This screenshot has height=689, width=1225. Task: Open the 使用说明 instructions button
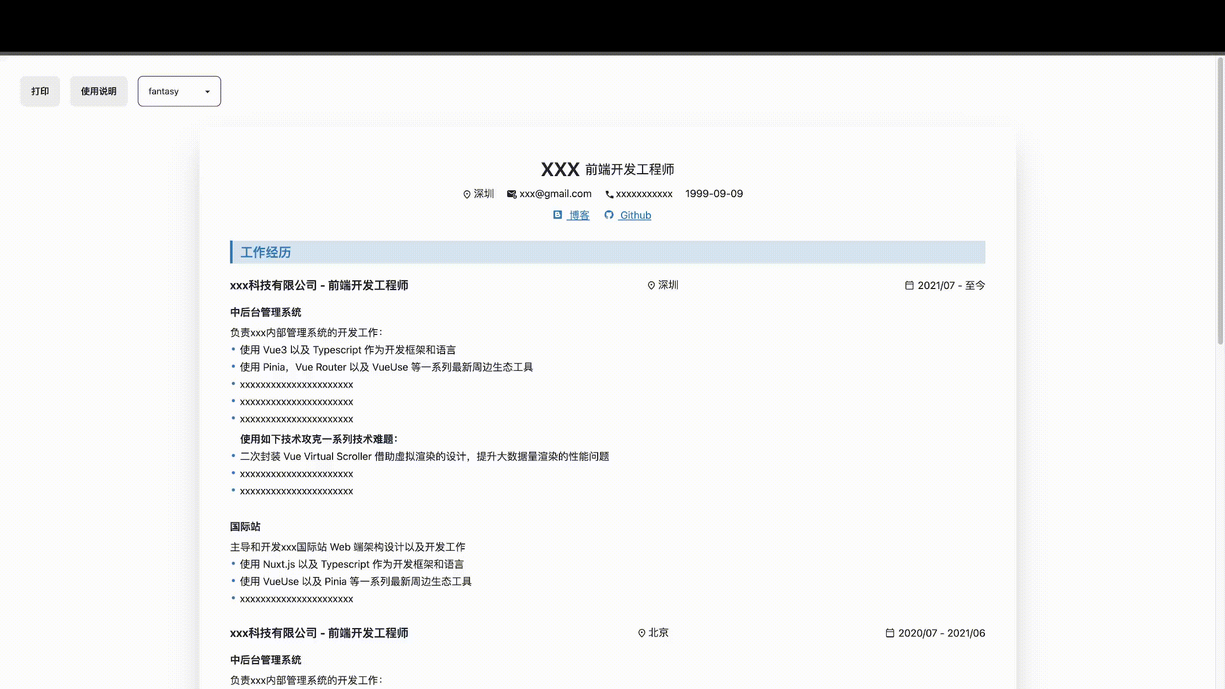(x=99, y=91)
